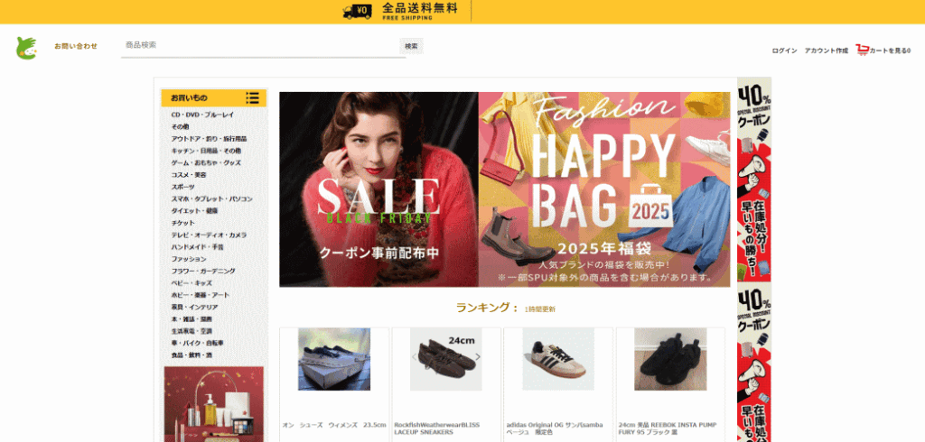The width and height of the screenshot is (925, 442).
Task: Click the green bird site logo
Action: click(26, 49)
